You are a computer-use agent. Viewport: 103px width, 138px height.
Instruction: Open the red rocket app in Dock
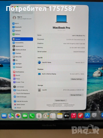80,116
